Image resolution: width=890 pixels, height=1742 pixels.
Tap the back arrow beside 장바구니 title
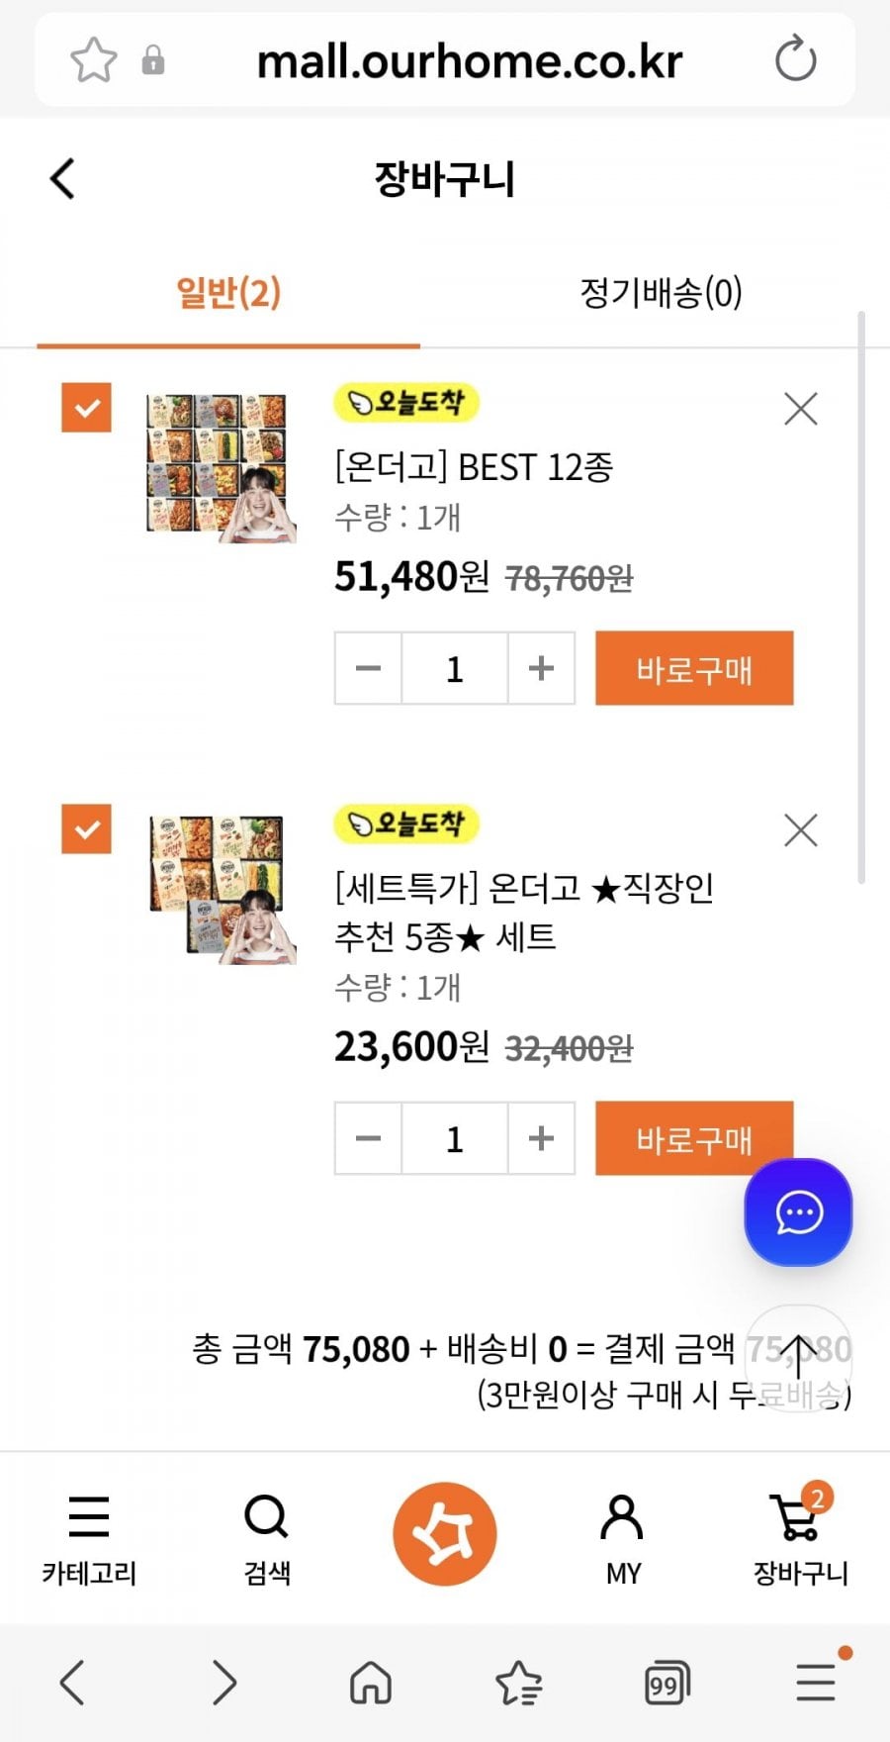click(x=63, y=179)
